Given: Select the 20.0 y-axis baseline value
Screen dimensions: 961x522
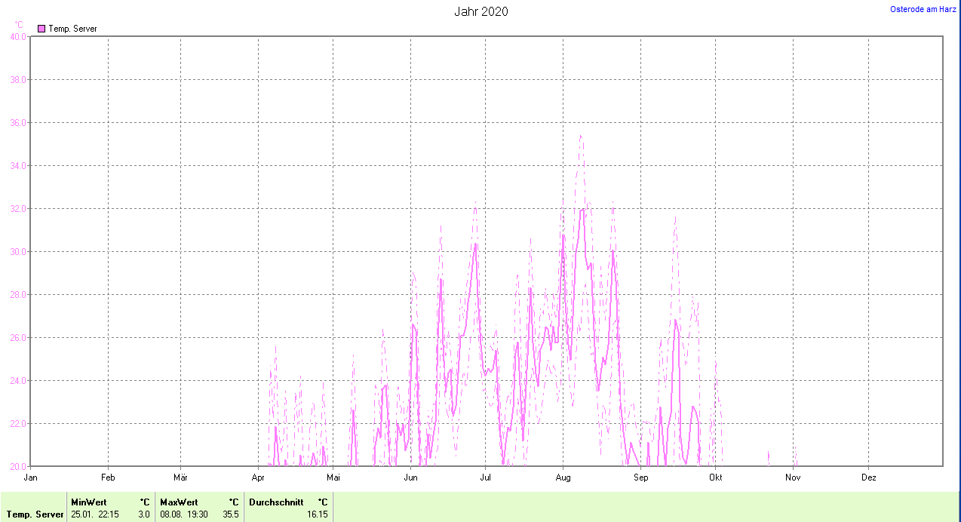Looking at the screenshot, I should point(17,466).
